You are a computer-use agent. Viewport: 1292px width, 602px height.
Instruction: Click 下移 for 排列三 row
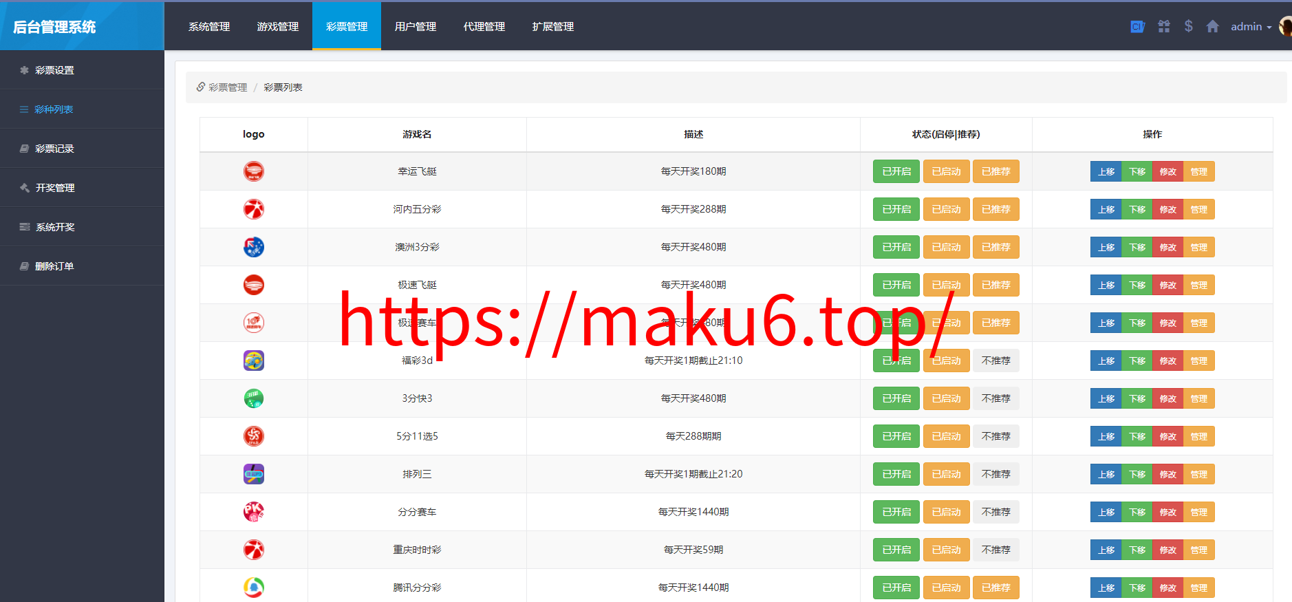pos(1137,474)
